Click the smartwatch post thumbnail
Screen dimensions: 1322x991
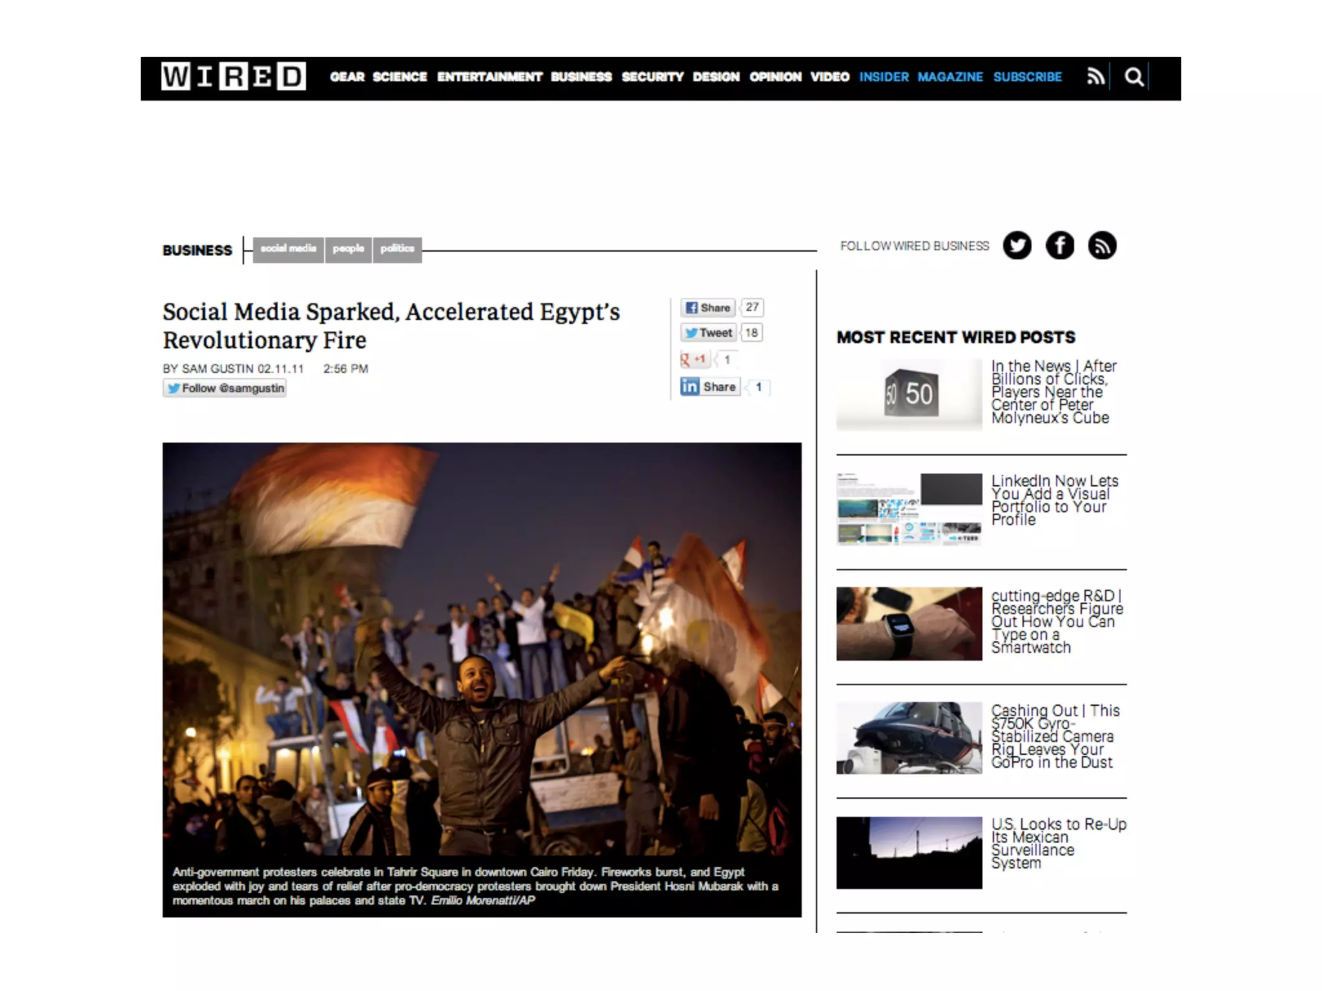pyautogui.click(x=909, y=623)
